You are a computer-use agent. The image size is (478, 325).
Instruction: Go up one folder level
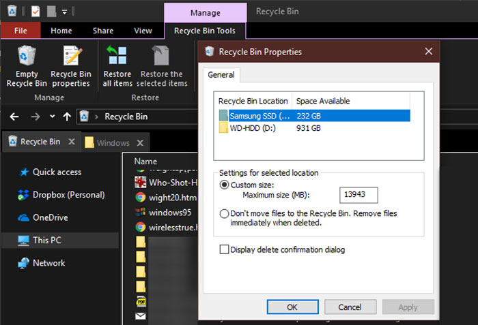point(67,117)
